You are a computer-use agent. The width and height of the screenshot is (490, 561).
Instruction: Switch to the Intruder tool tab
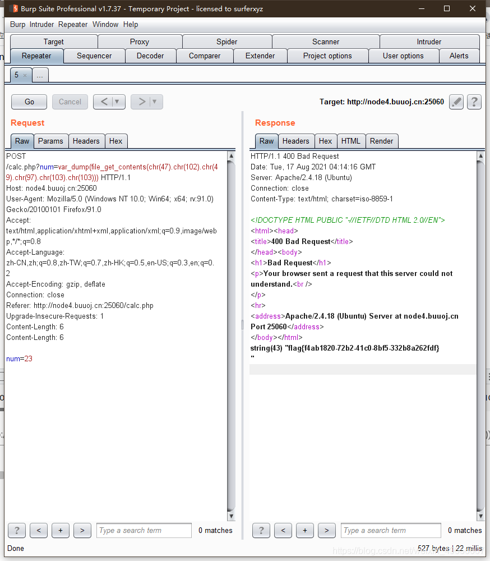[x=429, y=42]
